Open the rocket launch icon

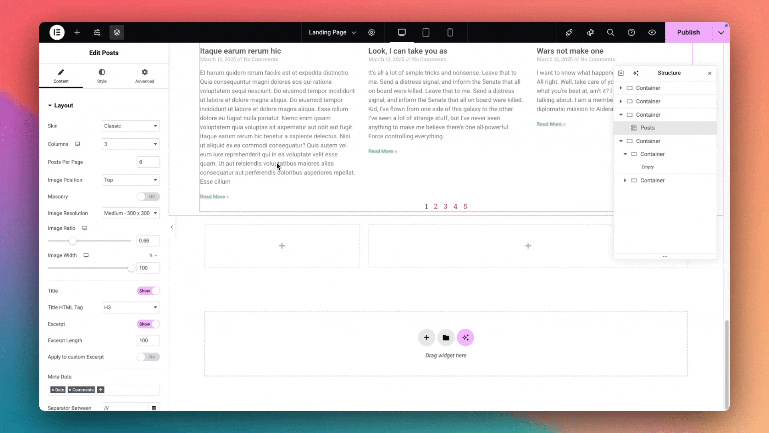569,32
